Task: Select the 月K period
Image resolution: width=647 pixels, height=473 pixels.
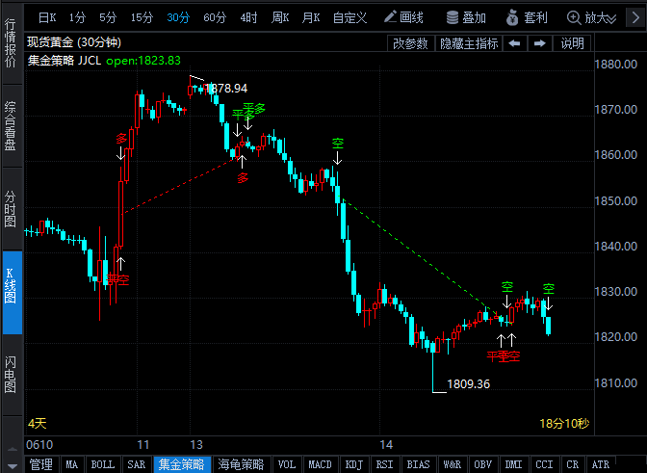Action: click(x=311, y=17)
